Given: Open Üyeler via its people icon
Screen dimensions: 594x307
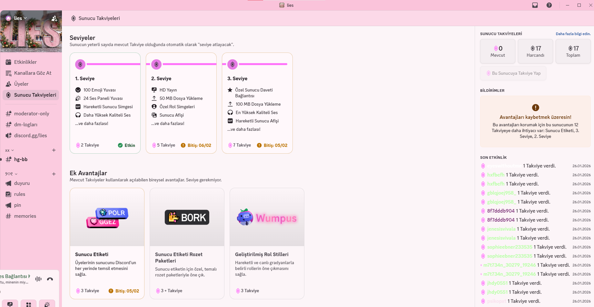Looking at the screenshot, I should tap(8, 84).
